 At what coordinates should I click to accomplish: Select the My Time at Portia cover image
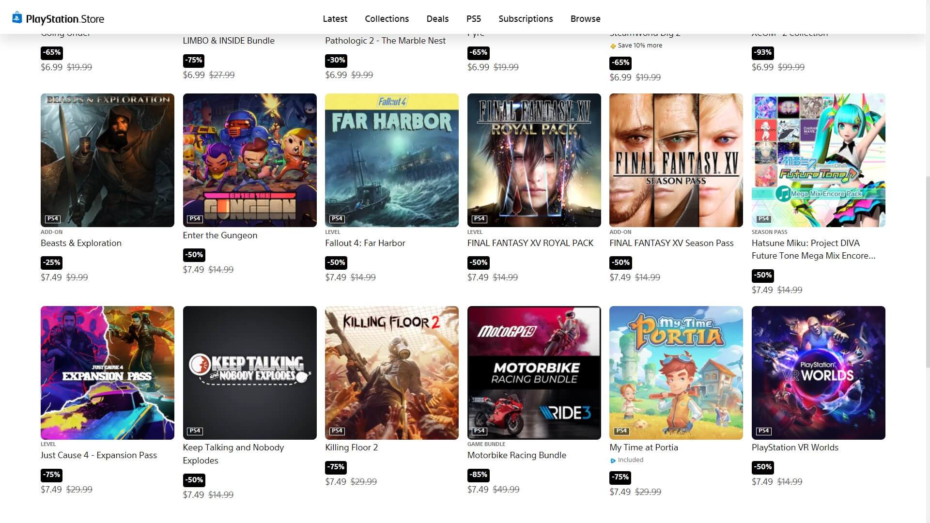[x=676, y=373]
